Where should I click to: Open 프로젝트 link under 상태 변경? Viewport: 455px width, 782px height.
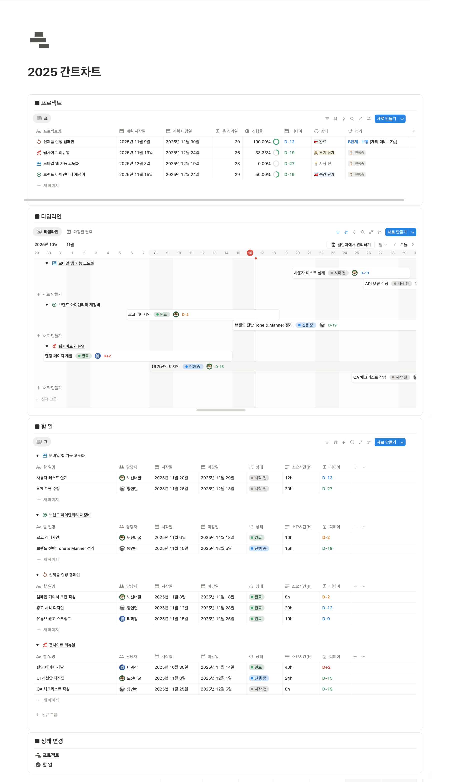point(51,755)
